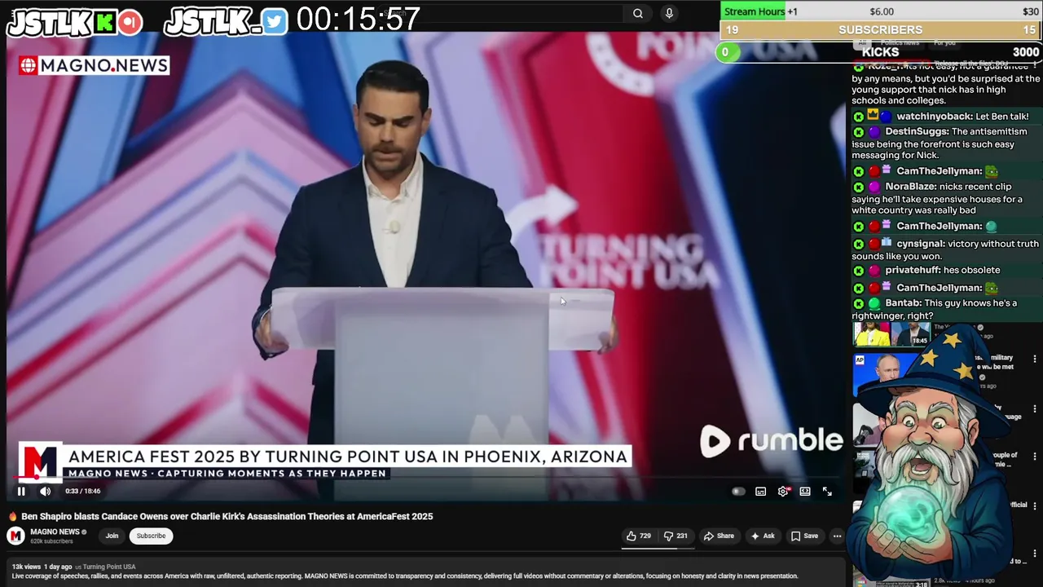Open more actions menu beside Save
Image resolution: width=1043 pixels, height=587 pixels.
837,536
